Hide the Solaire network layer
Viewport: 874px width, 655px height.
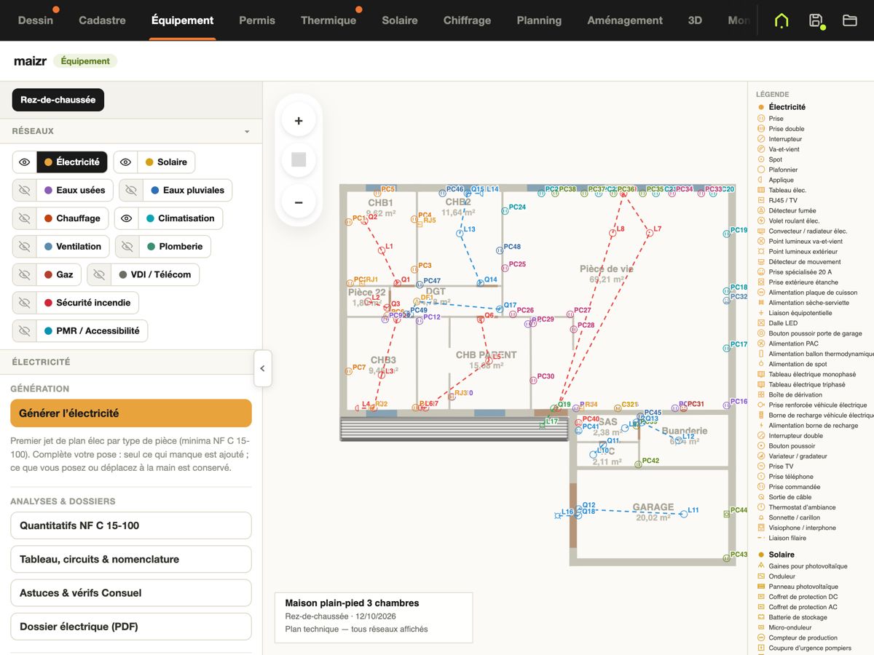pyautogui.click(x=126, y=162)
